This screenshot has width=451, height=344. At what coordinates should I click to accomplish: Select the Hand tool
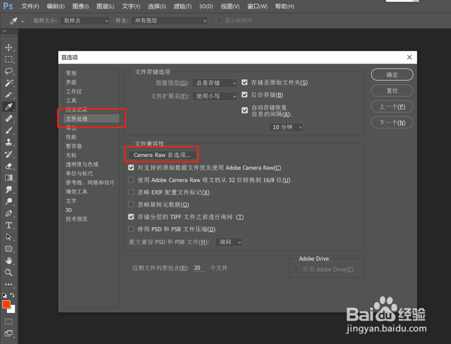point(9,261)
